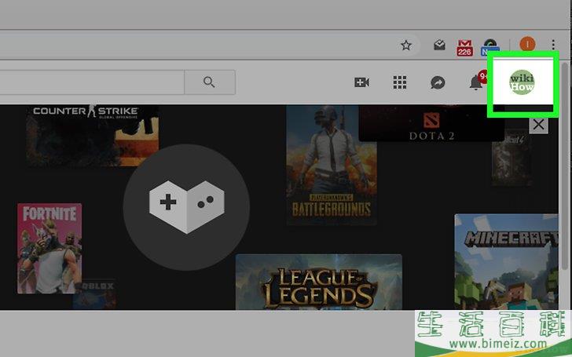This screenshot has width=572, height=357.
Task: Select the Fortnite game cover
Action: (x=49, y=249)
